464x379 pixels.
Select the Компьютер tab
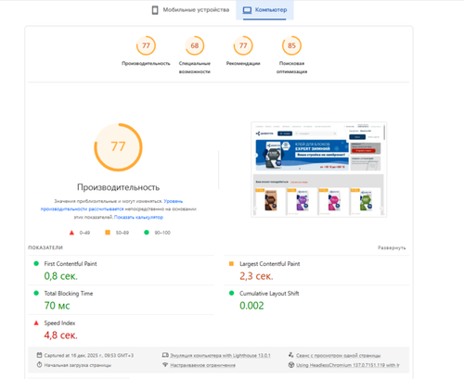(264, 10)
